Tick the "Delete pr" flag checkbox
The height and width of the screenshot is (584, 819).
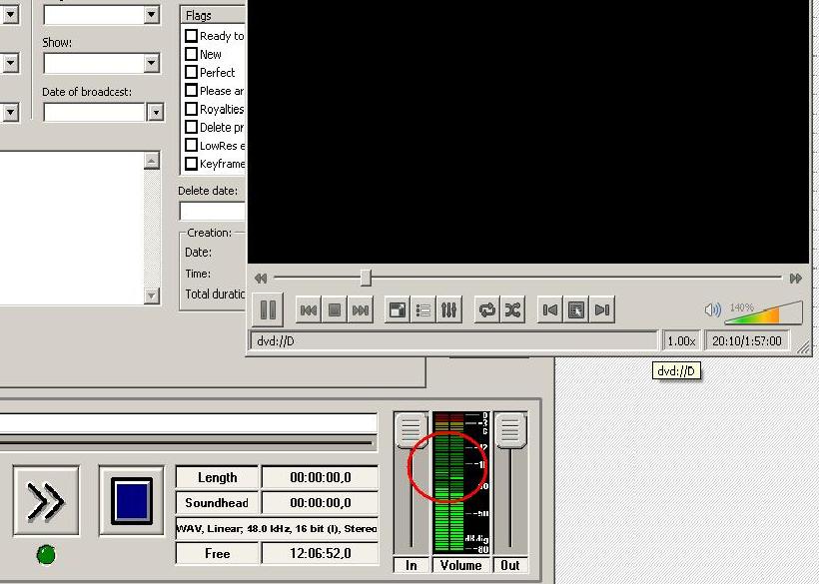[x=191, y=127]
